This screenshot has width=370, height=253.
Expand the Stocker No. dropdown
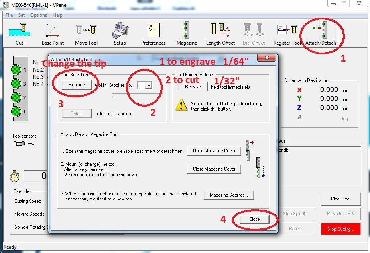click(x=148, y=85)
